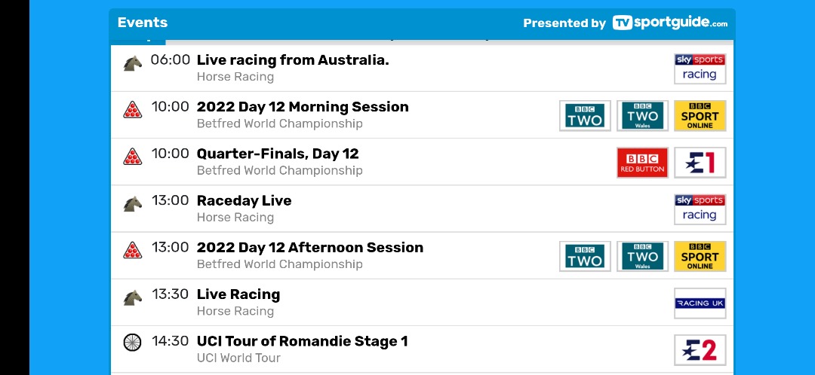The image size is (815, 375).
Task: Click snooker icon beside Quarter-Finals, Day 12
Action: (133, 157)
